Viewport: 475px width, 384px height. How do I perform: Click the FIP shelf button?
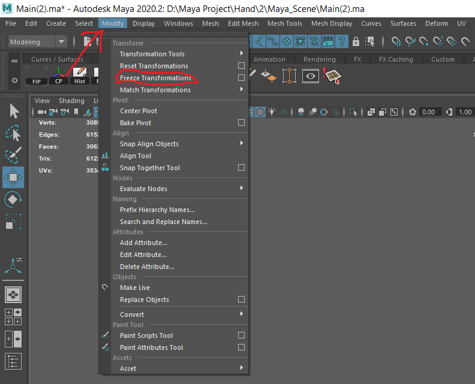tap(37, 75)
